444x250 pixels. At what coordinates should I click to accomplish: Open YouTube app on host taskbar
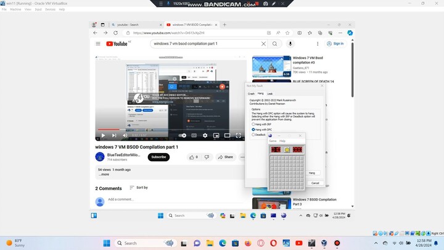(298, 243)
